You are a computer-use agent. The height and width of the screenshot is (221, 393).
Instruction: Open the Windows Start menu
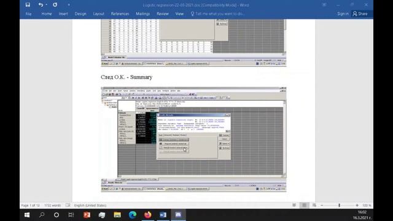(x=27, y=215)
